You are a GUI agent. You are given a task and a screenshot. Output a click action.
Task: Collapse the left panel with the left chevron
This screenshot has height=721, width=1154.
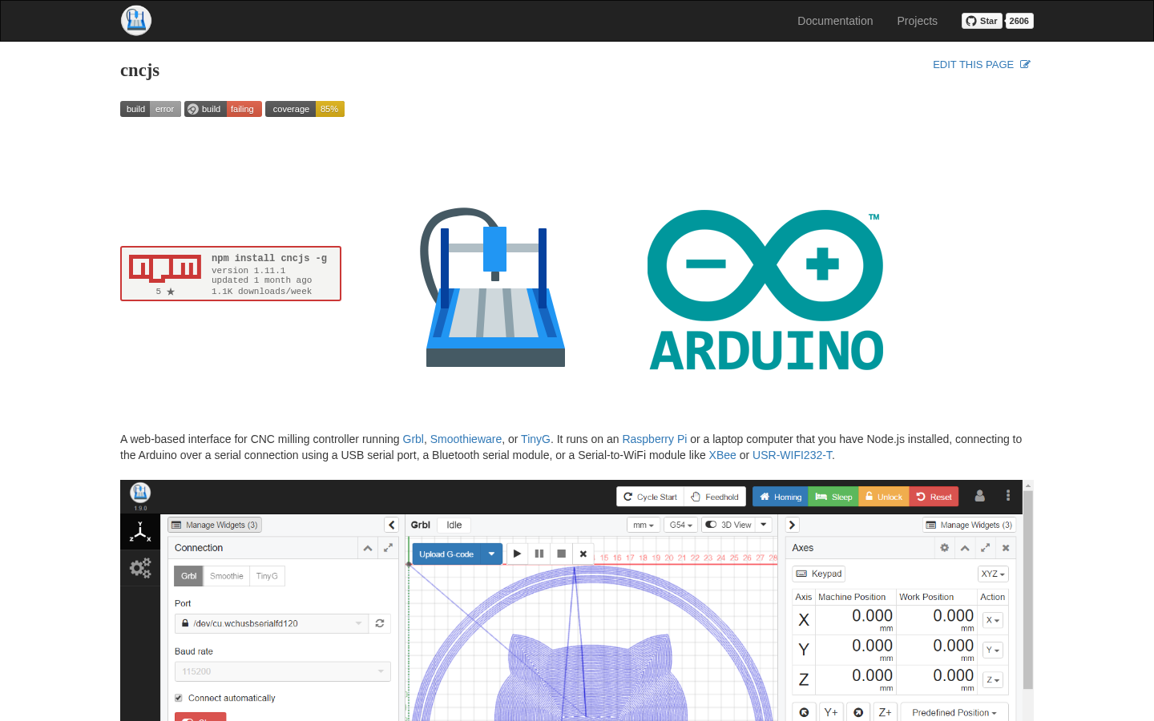[x=392, y=525]
